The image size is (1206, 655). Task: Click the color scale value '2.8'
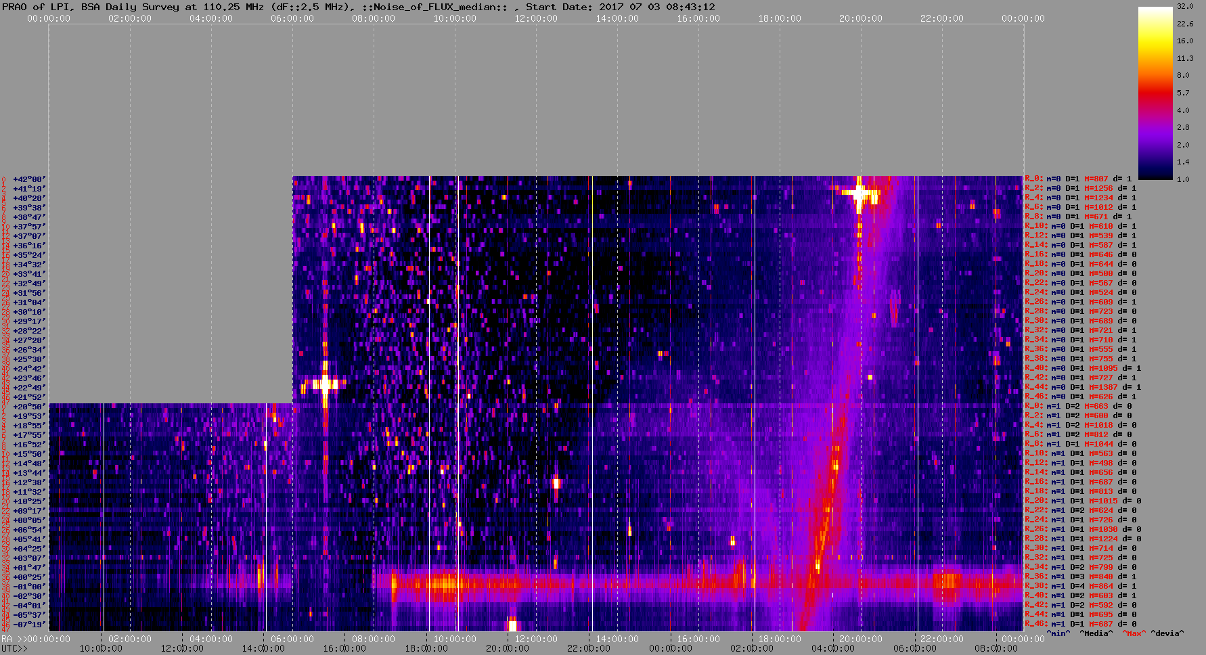point(1183,127)
